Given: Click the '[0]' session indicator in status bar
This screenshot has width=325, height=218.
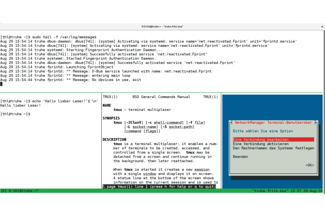Looking at the screenshot, I should [x=3, y=191].
